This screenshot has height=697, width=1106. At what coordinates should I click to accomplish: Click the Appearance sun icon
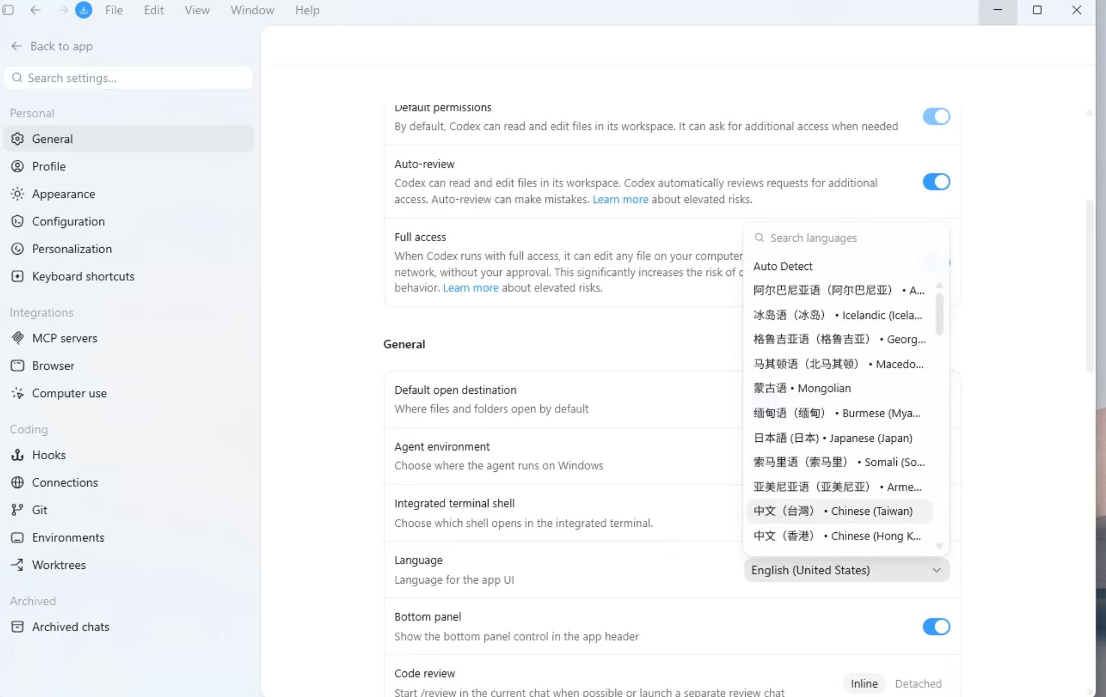[17, 194]
